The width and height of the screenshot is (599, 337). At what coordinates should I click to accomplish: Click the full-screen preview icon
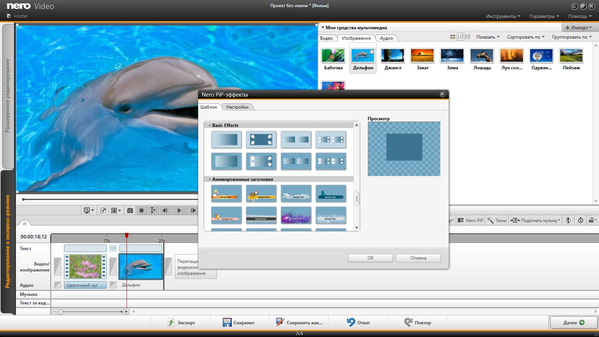tap(103, 210)
